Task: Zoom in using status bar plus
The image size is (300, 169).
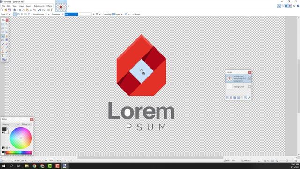Action: tap(296, 161)
